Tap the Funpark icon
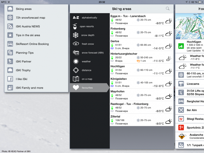The width and height of the screenshot is (204, 153). click(x=181, y=145)
